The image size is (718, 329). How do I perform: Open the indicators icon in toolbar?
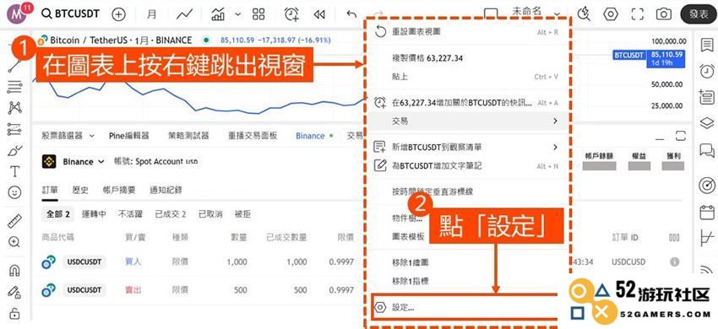coord(218,14)
